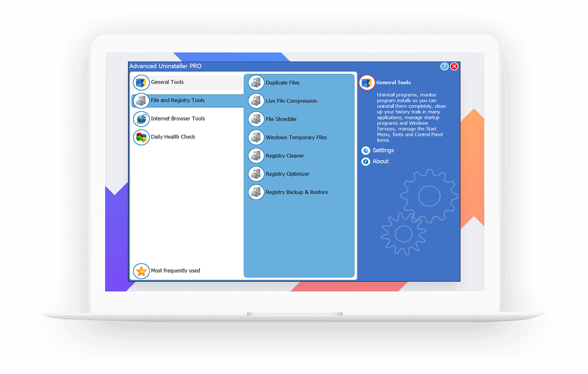Click the Windows Temporary Files icon
This screenshot has height=374, width=588.
click(256, 138)
